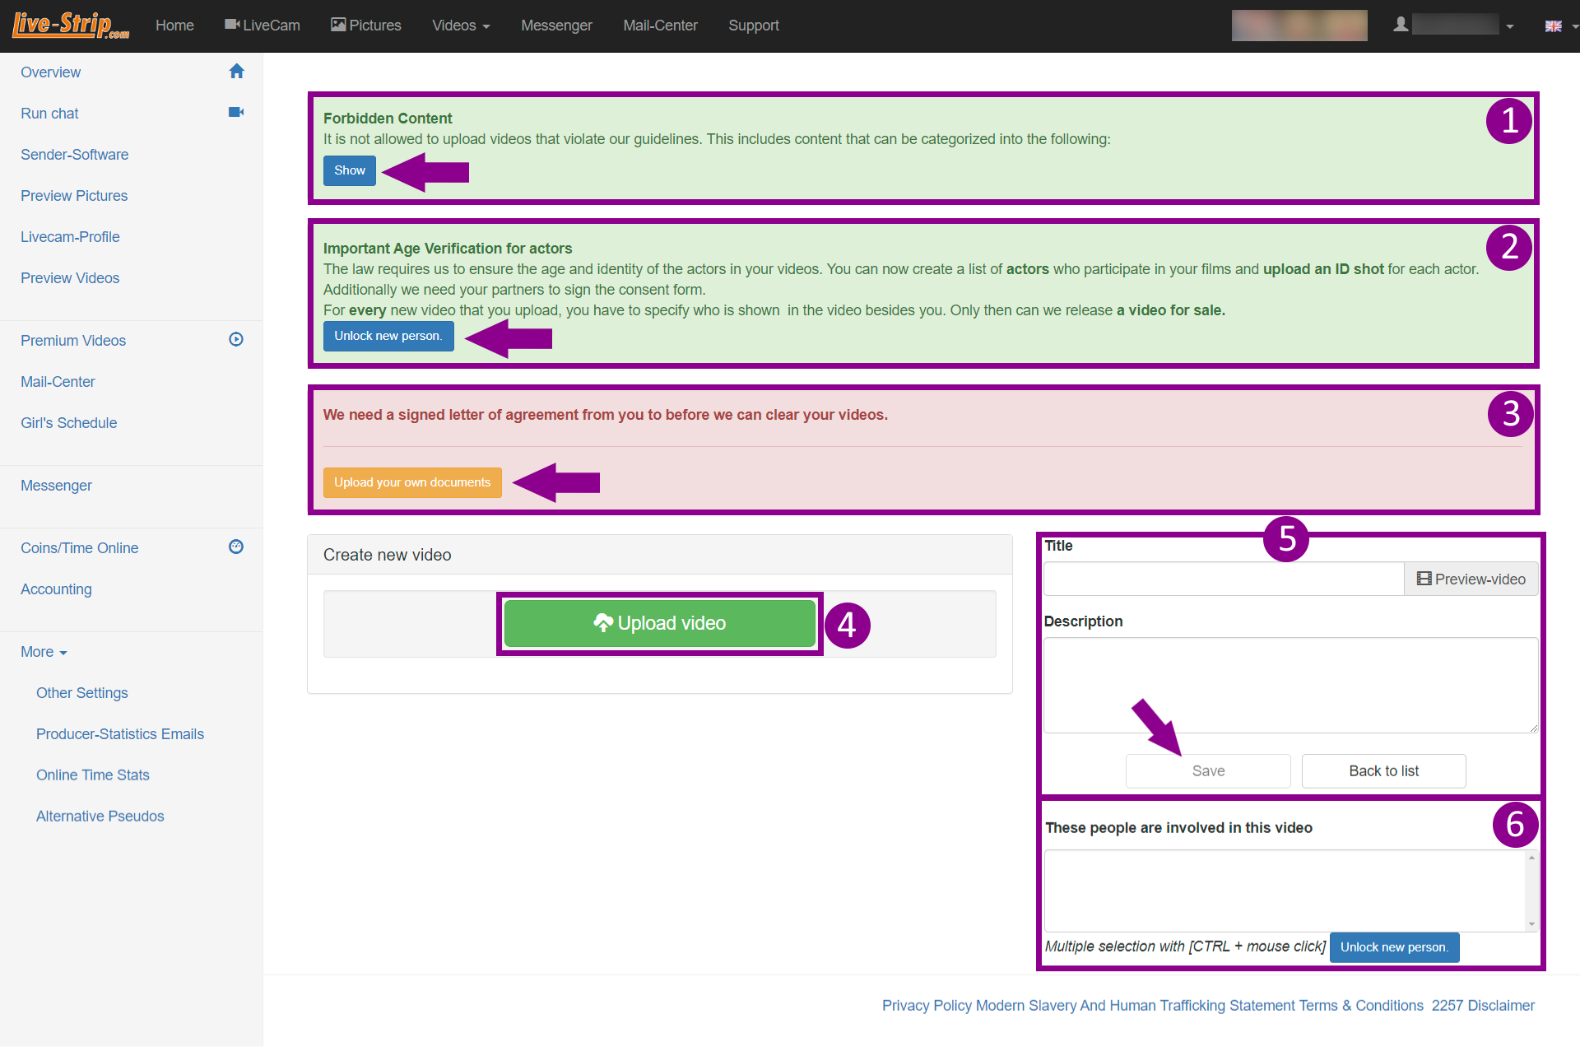Show the forbidden content categories

coord(349,170)
